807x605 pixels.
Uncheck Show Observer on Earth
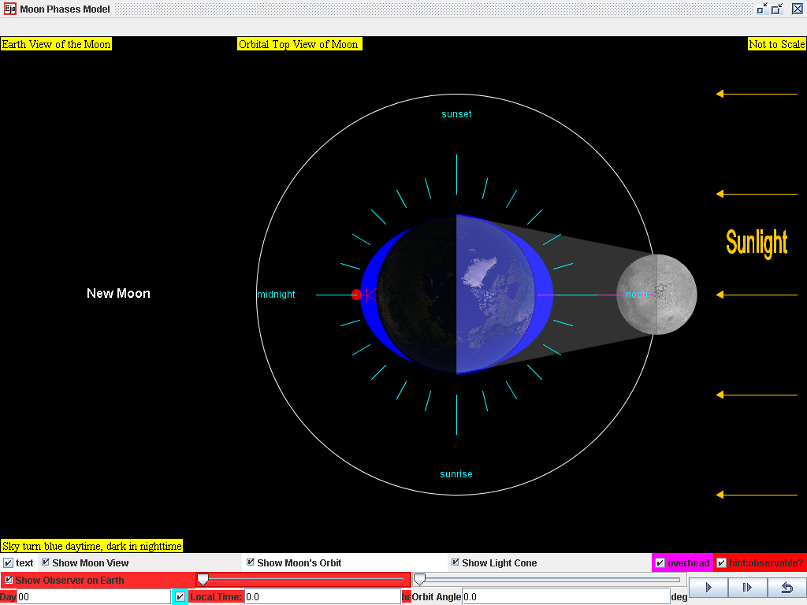9,581
